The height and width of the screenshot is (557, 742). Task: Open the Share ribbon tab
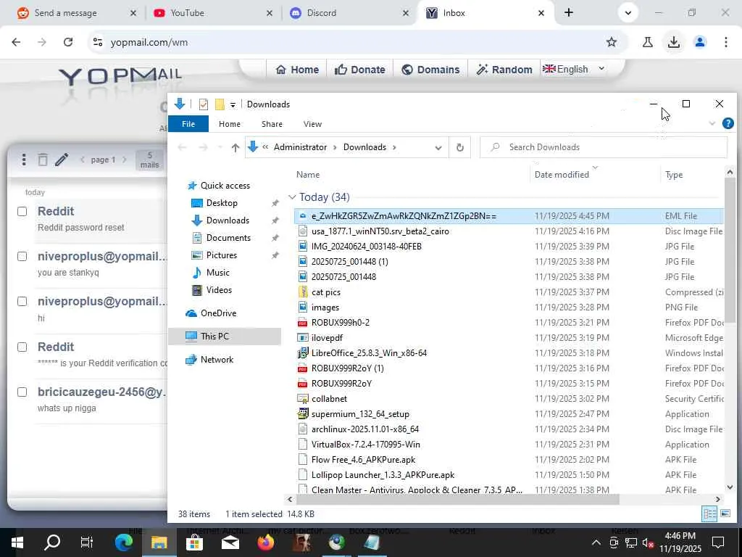pyautogui.click(x=272, y=123)
